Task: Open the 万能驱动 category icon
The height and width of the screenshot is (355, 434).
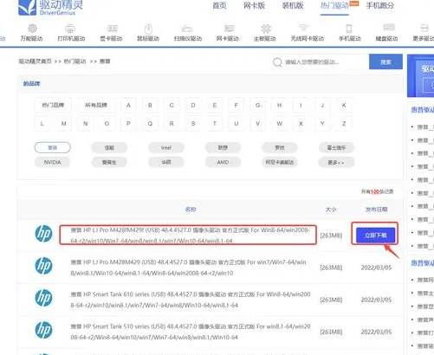Action: pyautogui.click(x=32, y=29)
